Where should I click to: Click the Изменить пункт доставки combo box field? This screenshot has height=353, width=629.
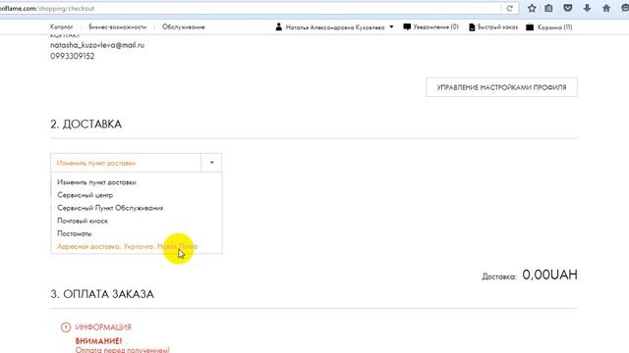click(136, 163)
